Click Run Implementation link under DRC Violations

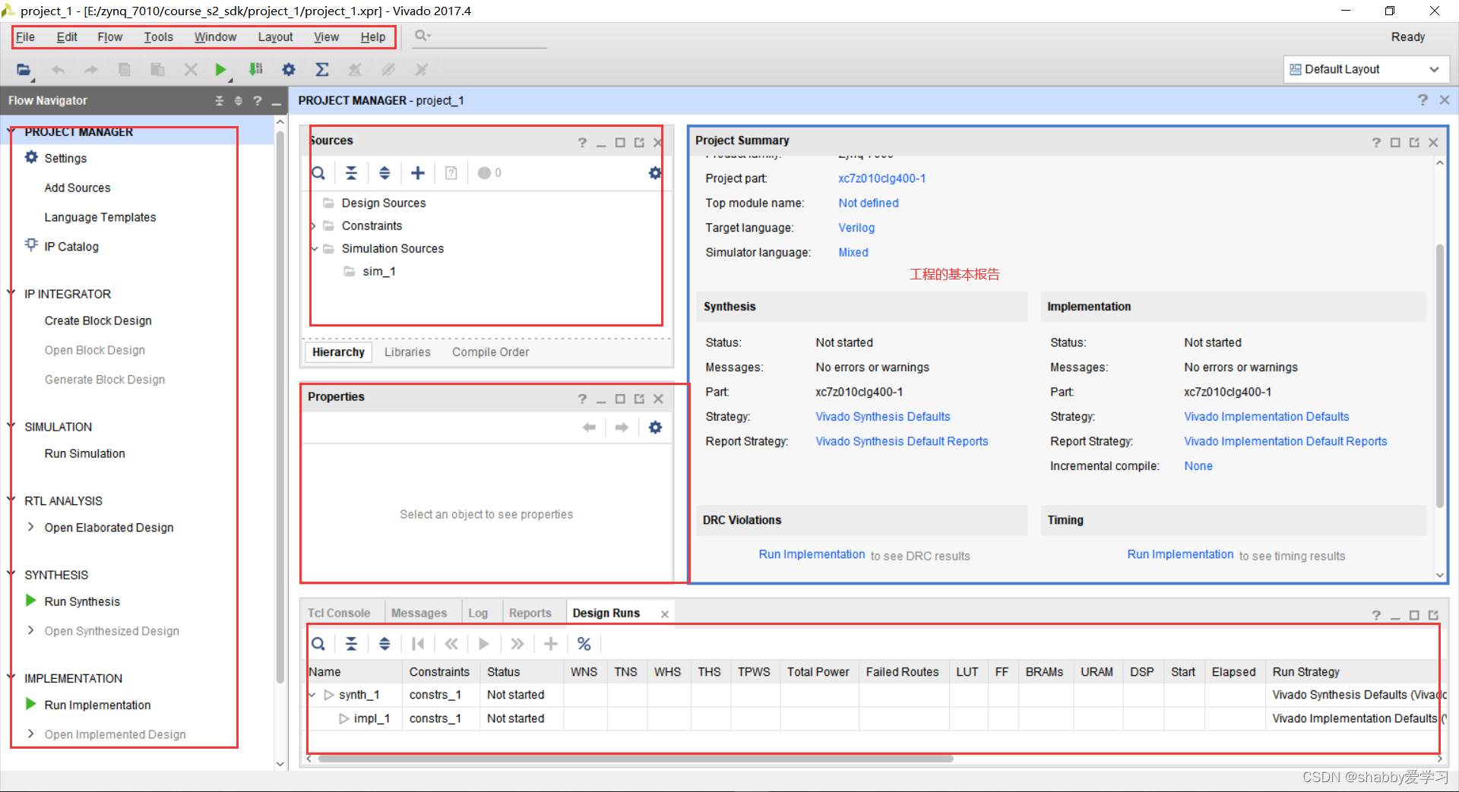pos(812,554)
